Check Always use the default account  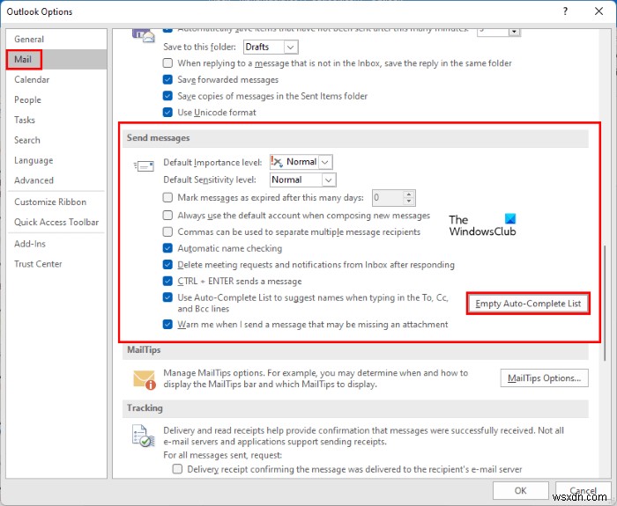167,216
